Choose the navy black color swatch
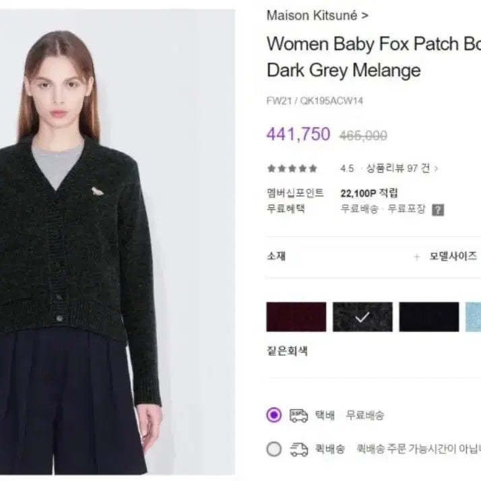The image size is (481, 481). click(429, 317)
